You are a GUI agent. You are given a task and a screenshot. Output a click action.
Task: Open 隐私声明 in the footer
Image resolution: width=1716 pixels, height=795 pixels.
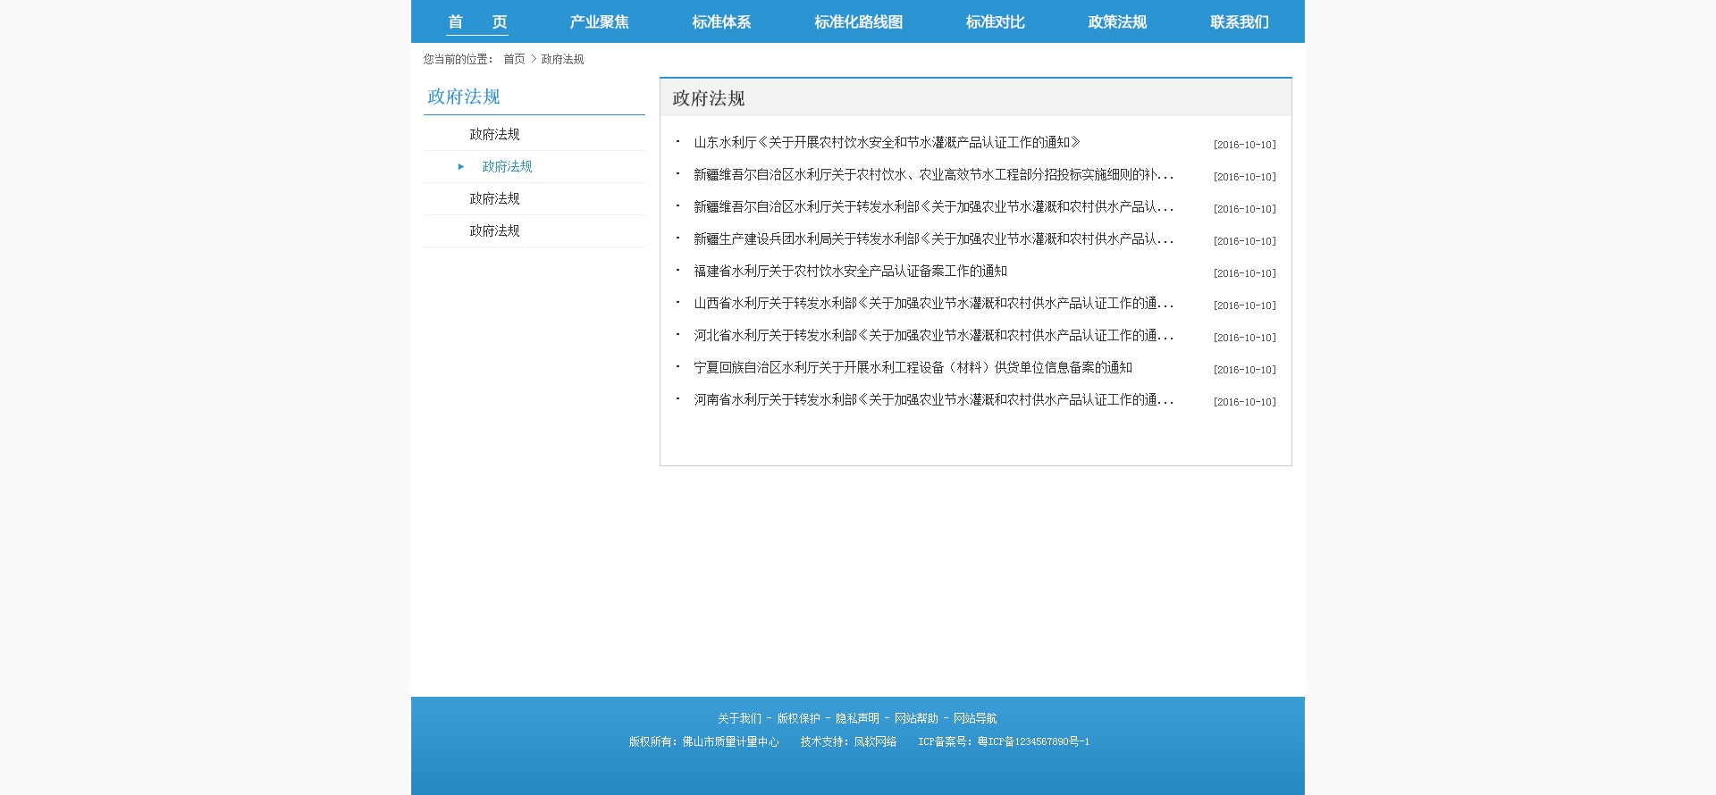click(857, 719)
